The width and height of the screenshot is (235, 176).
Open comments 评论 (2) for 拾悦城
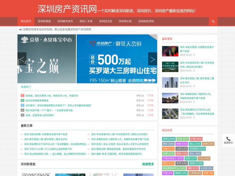[140, 95]
